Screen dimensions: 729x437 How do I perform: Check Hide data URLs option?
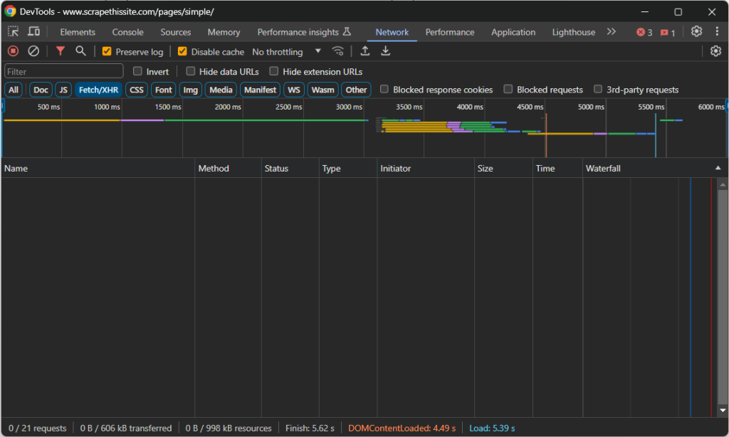[x=191, y=71]
